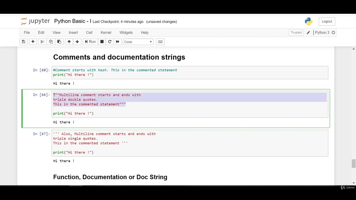Screen dimensions: 356x200
Task: Click the Trusted notebook button
Action: [296, 32]
